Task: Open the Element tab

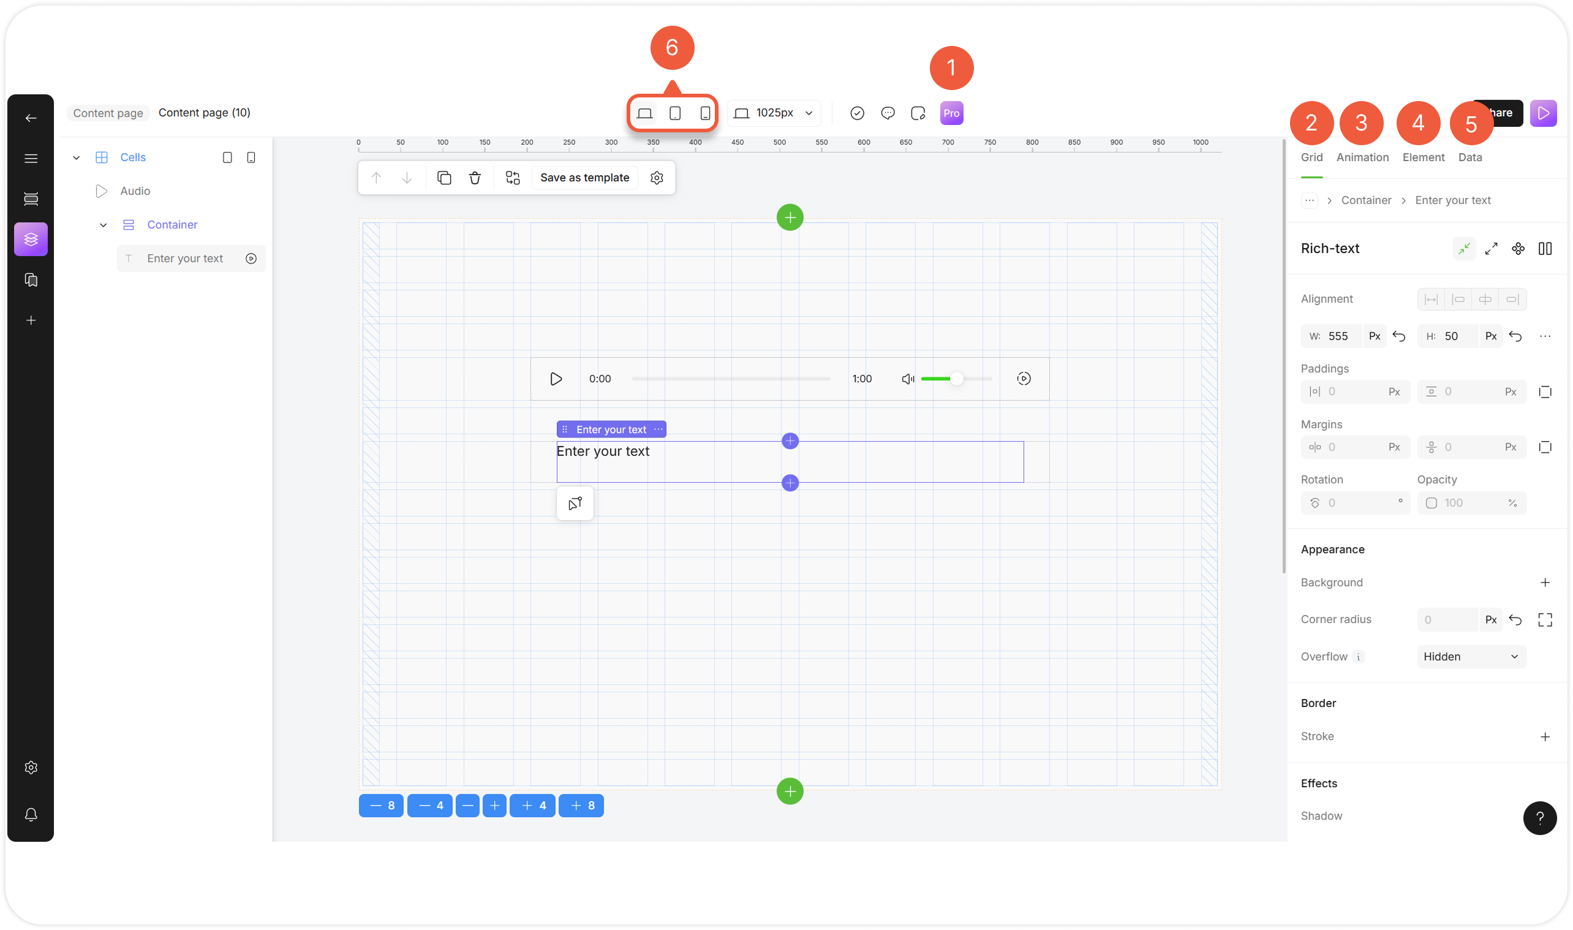Action: tap(1423, 157)
